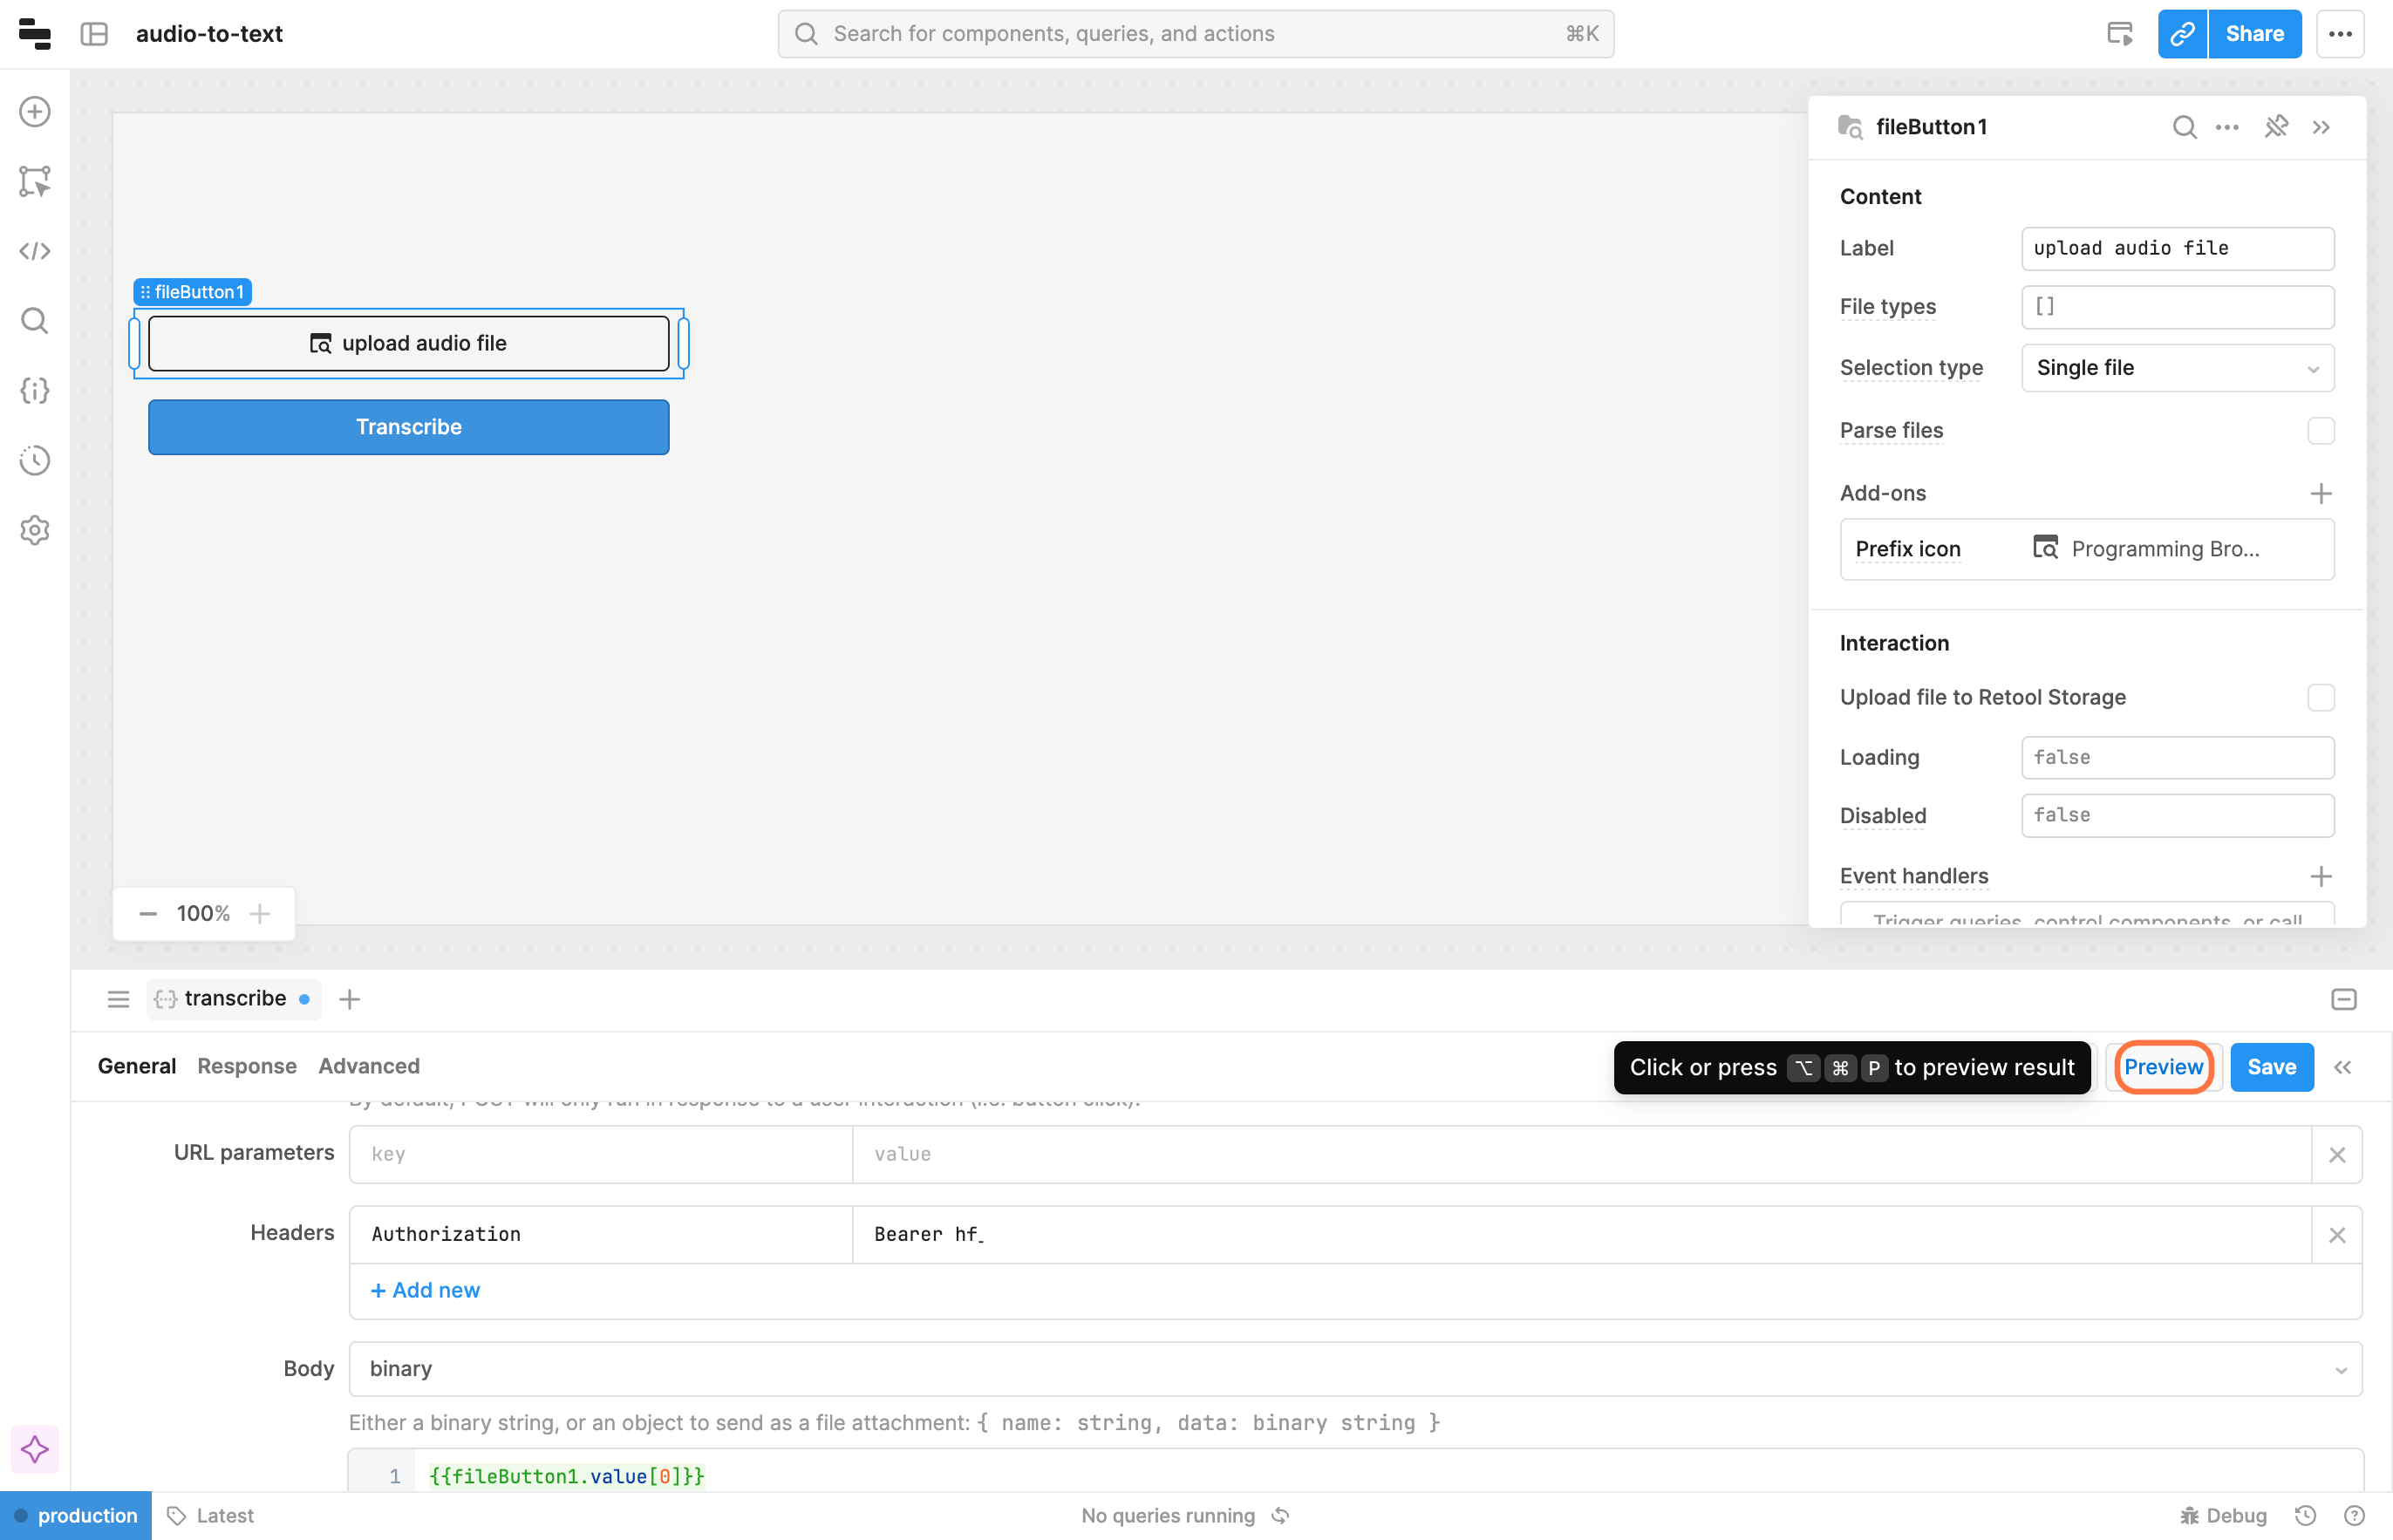Screen dimensions: 2393x1540
Task: Click the Preview button
Action: [2163, 1067]
